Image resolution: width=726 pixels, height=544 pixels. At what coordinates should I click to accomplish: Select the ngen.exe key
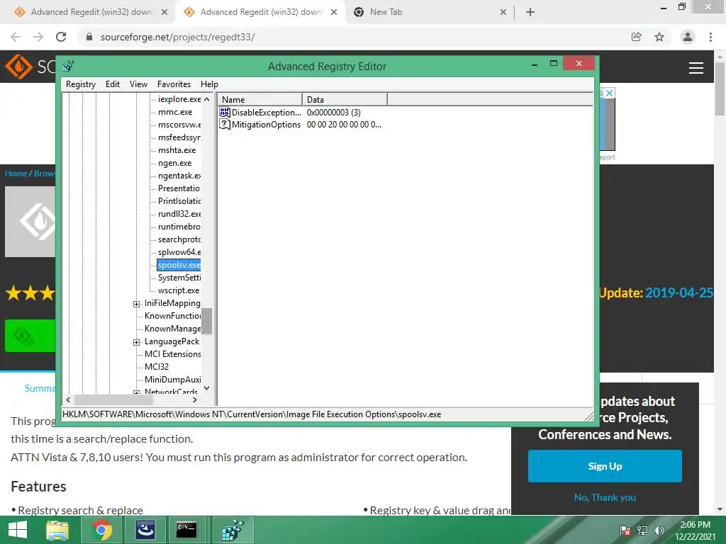[x=174, y=163]
